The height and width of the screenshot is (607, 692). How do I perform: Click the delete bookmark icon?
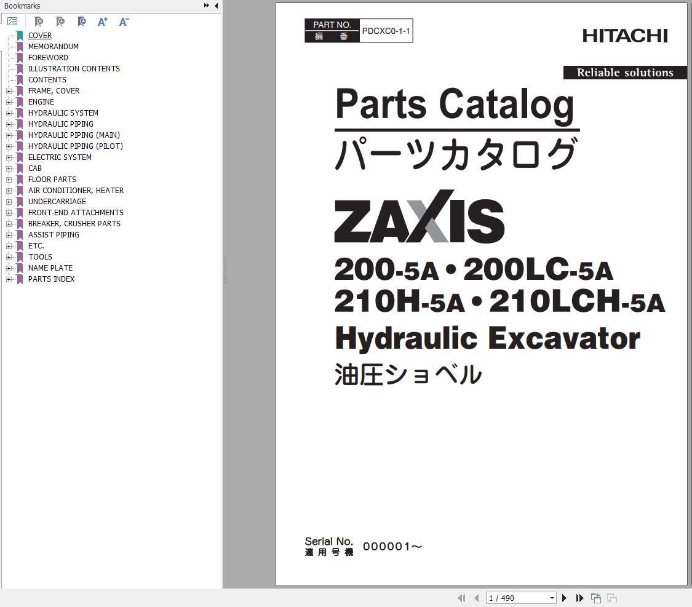pos(39,21)
